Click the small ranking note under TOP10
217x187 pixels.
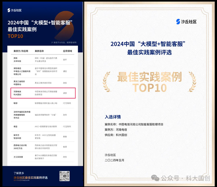coord(64,42)
